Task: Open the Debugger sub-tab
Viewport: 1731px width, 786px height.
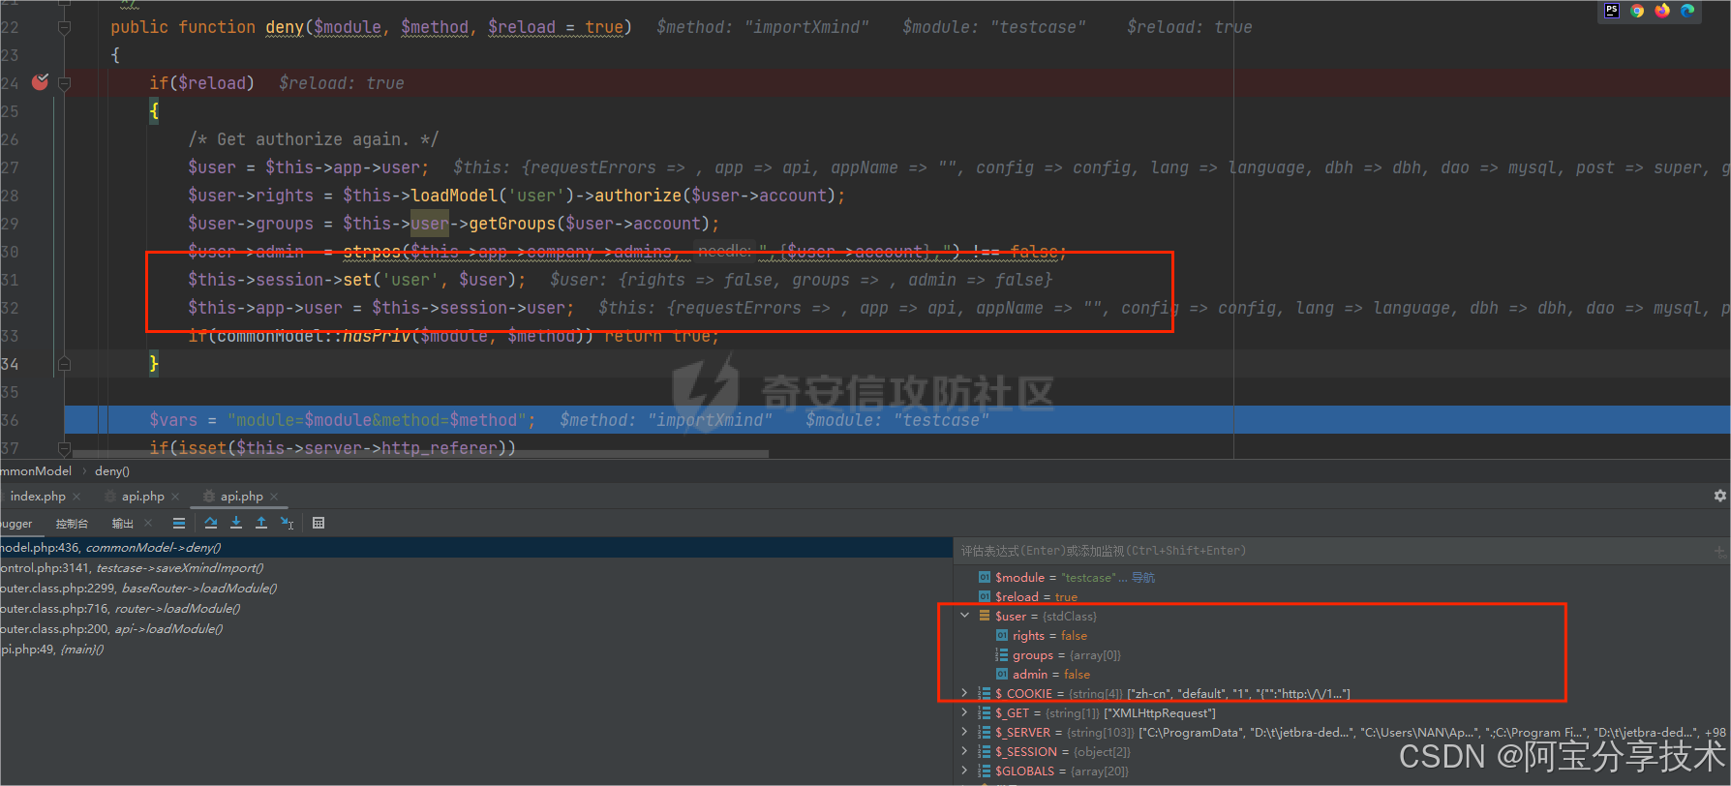Action: point(16,524)
